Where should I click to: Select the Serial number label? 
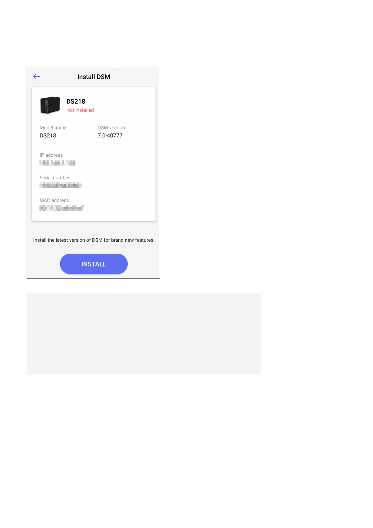(54, 178)
